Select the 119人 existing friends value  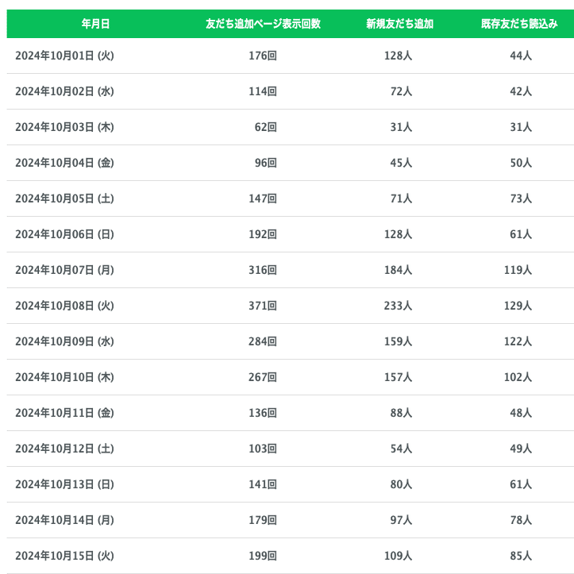click(518, 270)
